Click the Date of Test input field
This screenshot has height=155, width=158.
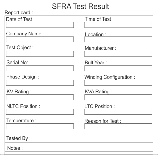[40, 25]
